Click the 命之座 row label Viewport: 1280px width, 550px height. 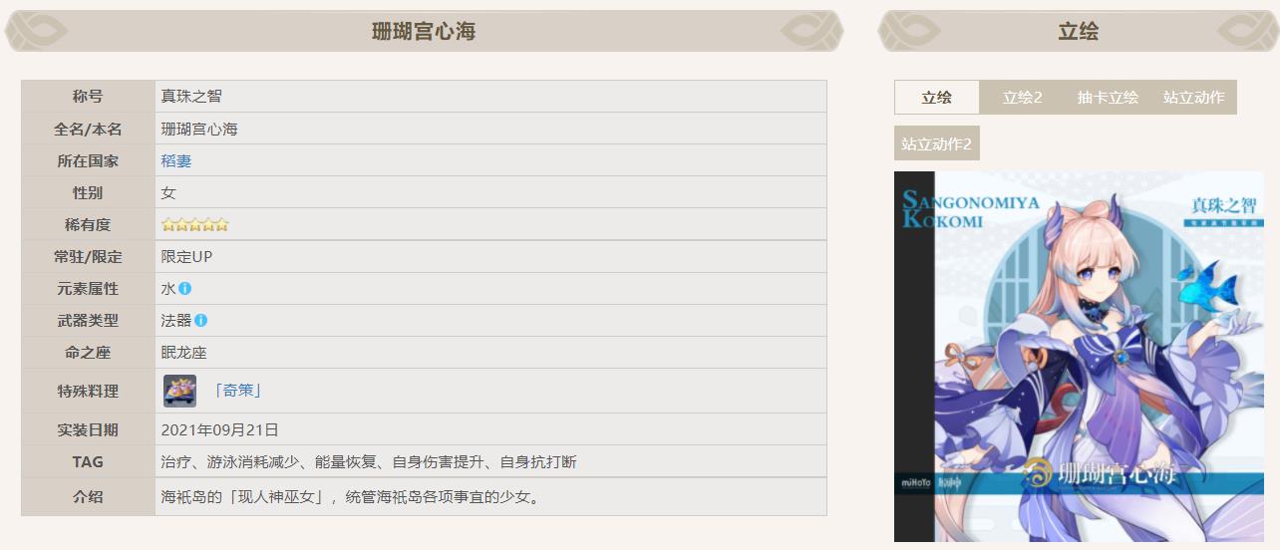(x=88, y=353)
